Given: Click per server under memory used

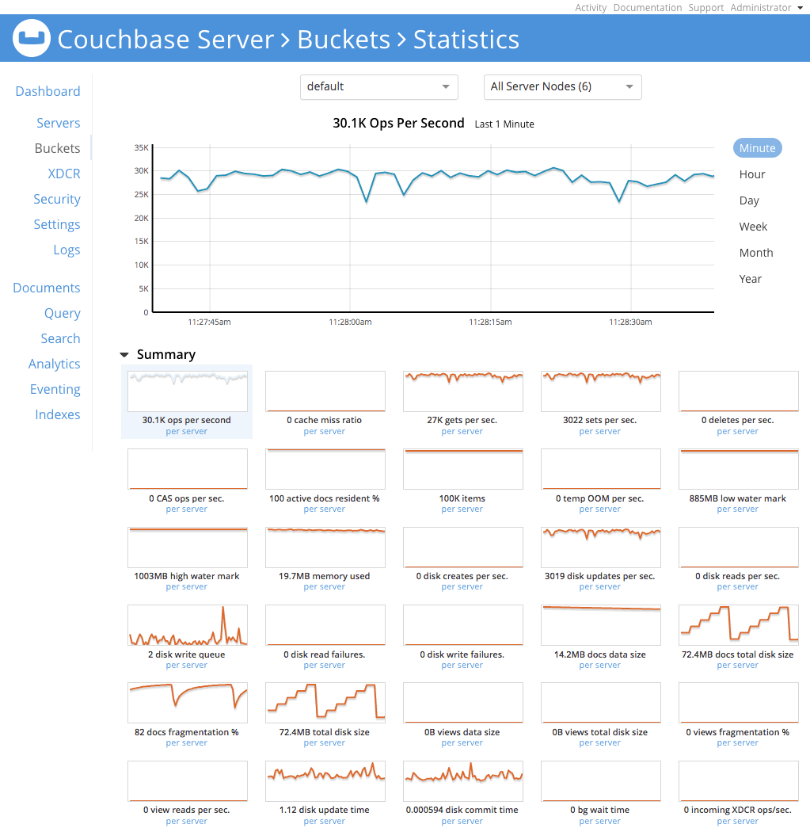Looking at the screenshot, I should pos(325,586).
